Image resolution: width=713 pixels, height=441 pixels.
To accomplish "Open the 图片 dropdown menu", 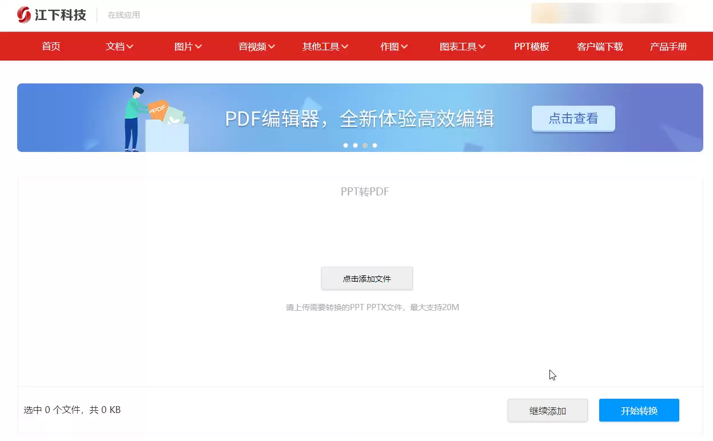I will pos(188,46).
